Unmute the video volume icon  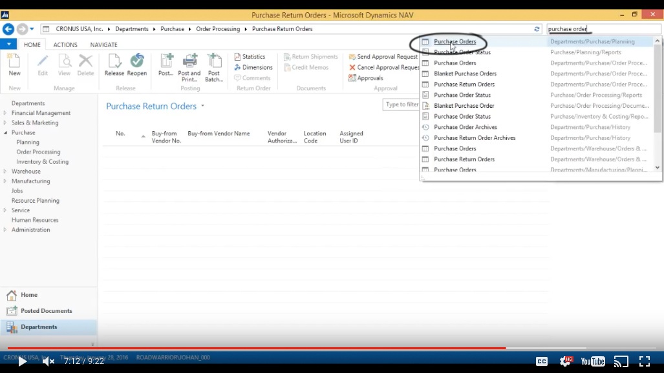pyautogui.click(x=48, y=361)
